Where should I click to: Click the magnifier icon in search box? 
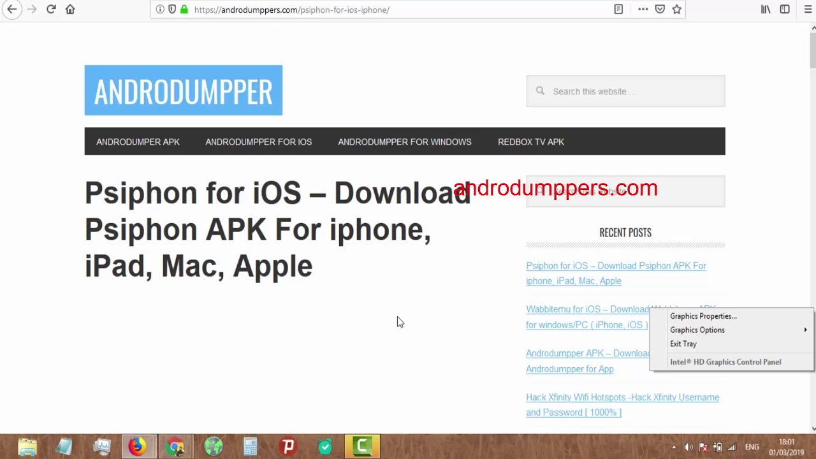coord(540,91)
